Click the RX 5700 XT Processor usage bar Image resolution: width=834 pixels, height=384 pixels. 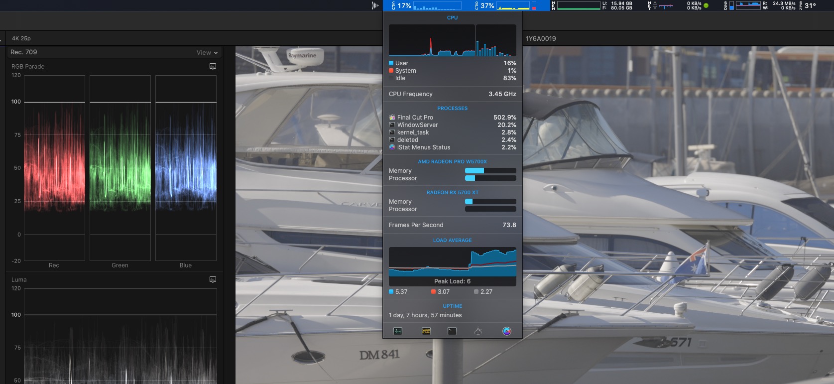click(x=490, y=209)
